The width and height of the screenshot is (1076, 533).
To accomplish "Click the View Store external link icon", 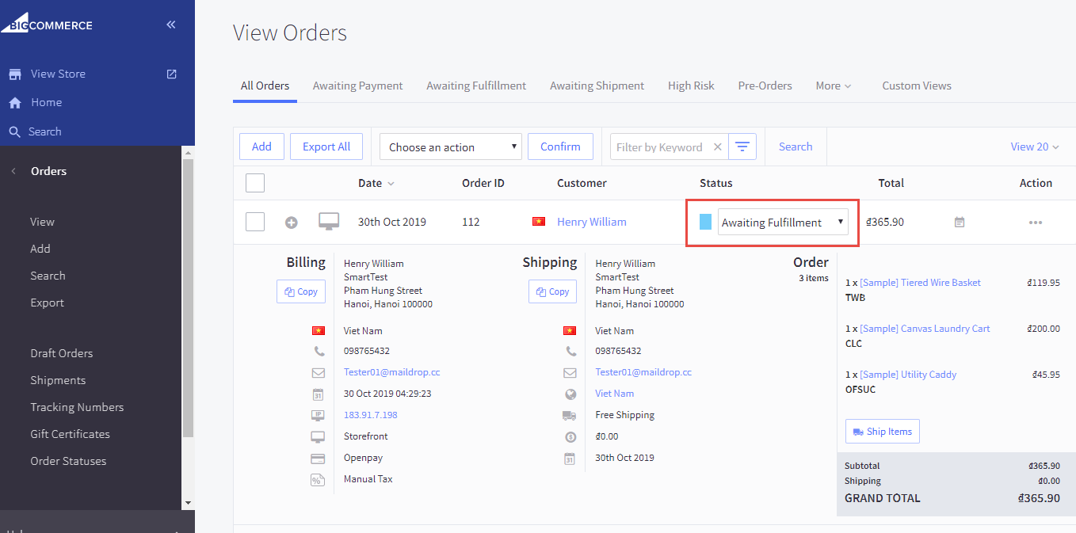I will pos(171,74).
